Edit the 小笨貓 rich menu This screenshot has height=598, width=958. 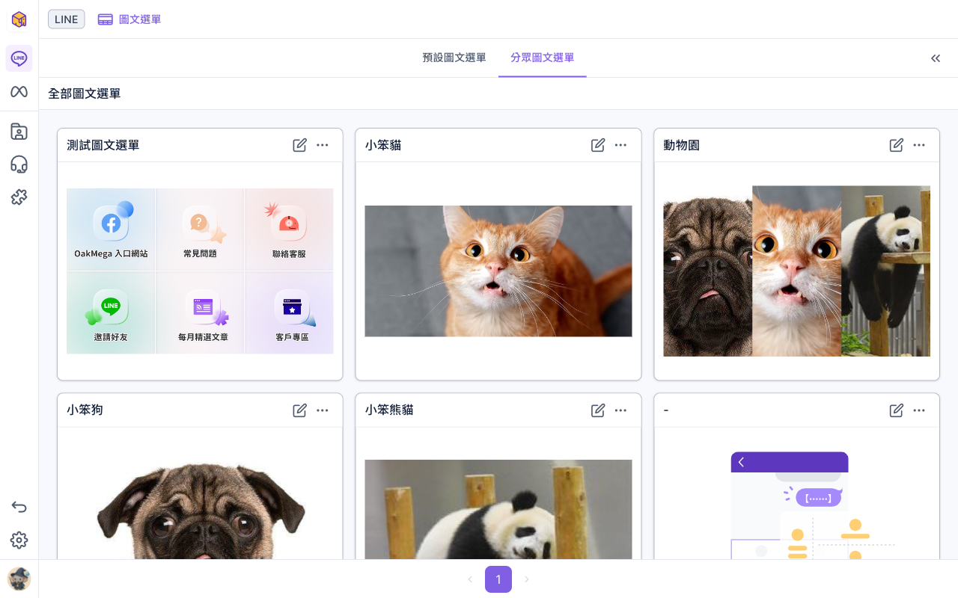tap(598, 145)
